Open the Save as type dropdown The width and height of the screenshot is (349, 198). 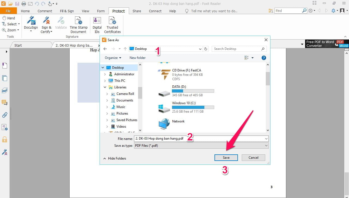[x=266, y=145]
